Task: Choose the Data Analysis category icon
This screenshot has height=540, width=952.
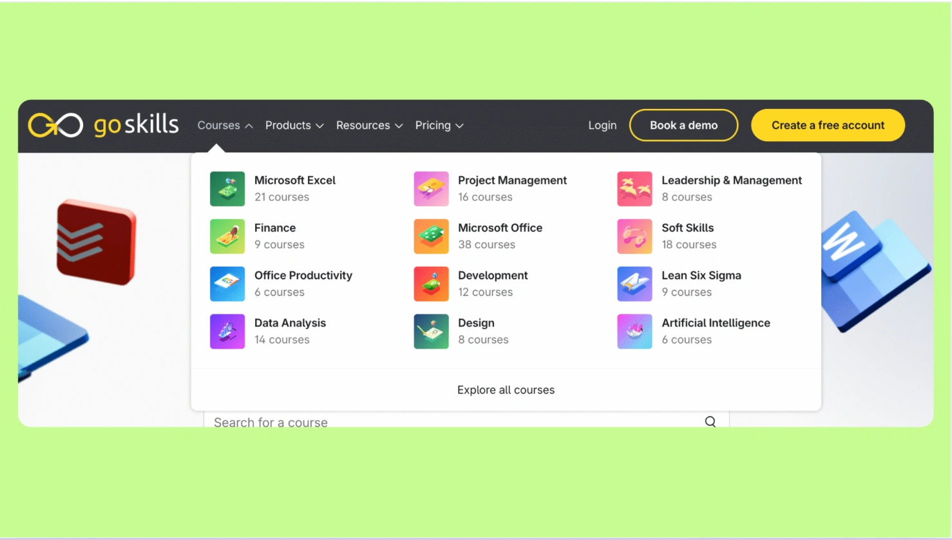Action: pyautogui.click(x=227, y=331)
